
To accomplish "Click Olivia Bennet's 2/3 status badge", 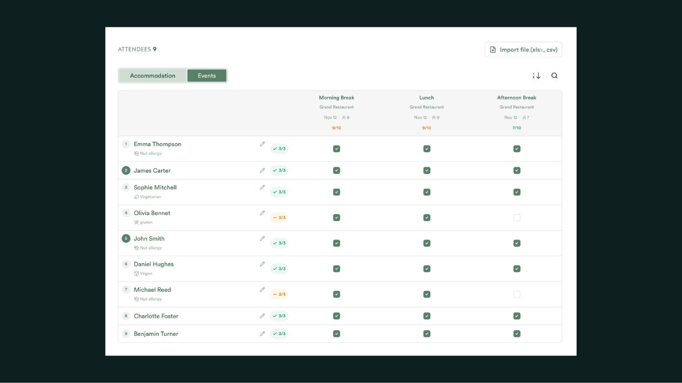I will pos(279,217).
